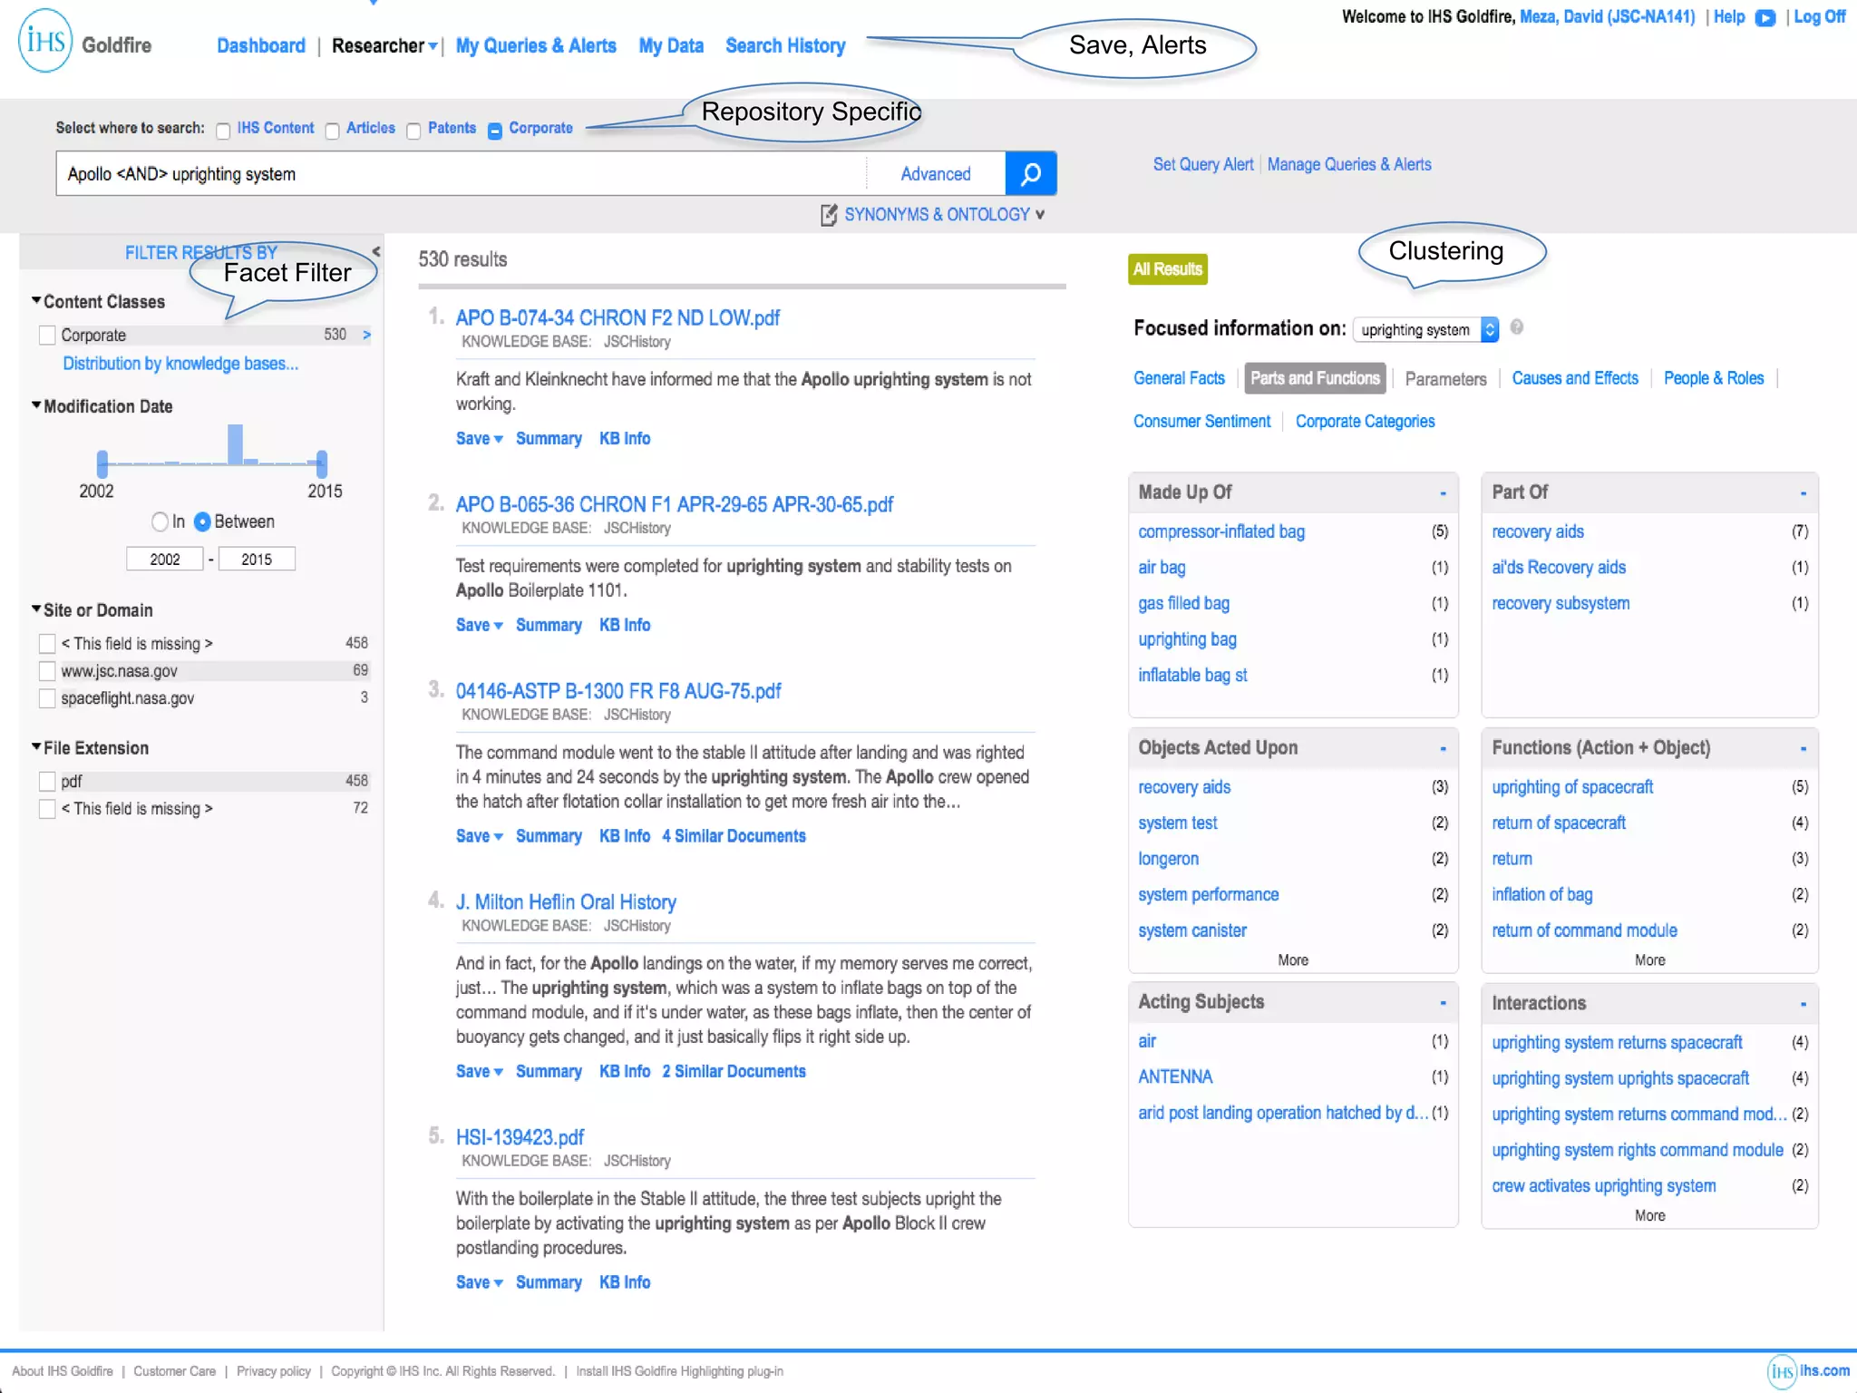Open Save dropdown for HSI-139423.pdf result
1857x1393 pixels.
coord(479,1282)
